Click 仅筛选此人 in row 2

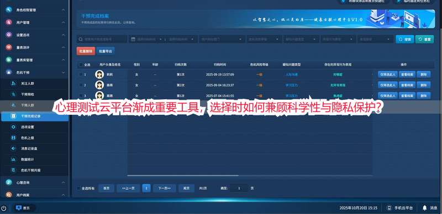(388, 85)
